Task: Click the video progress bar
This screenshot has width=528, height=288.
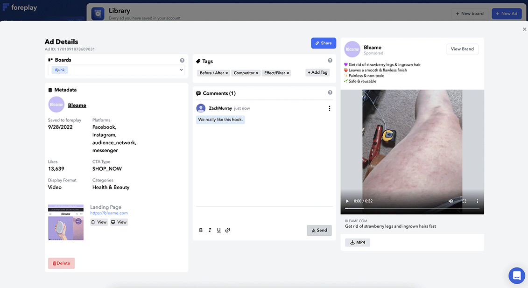Action: (412, 208)
